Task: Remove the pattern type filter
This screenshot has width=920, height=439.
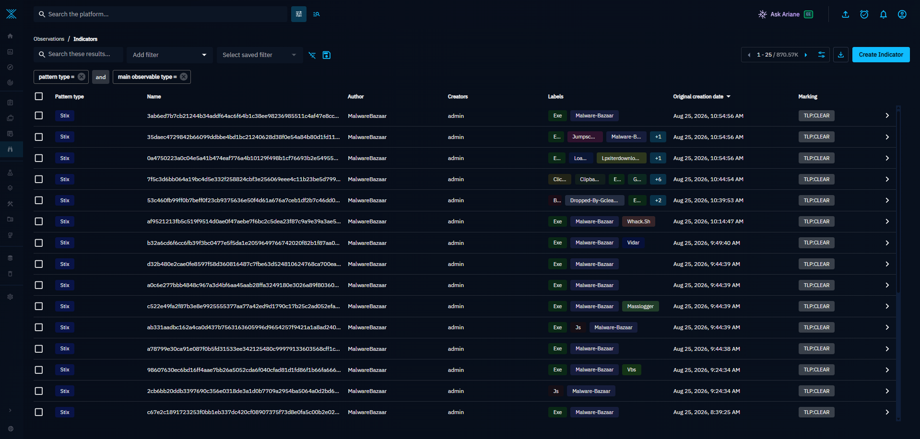Action: tap(82, 77)
